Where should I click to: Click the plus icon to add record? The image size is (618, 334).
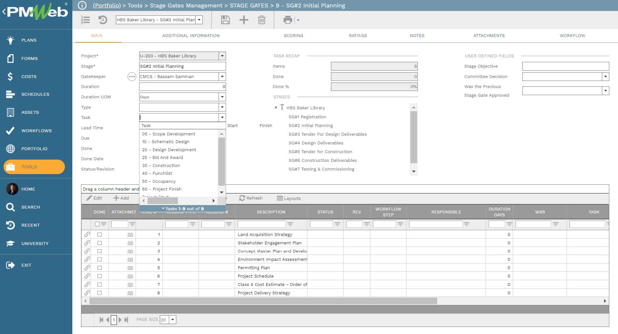244,20
